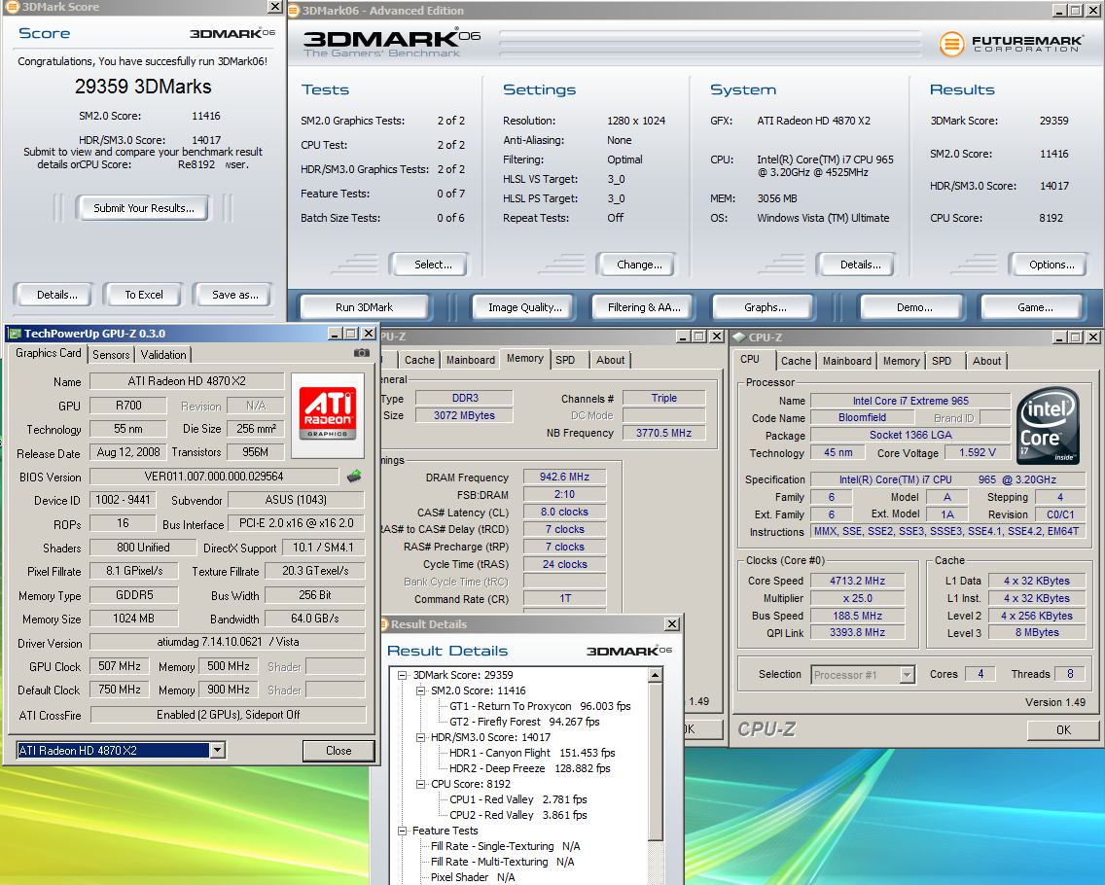The image size is (1105, 885).
Task: Open the Memory tab in right CPU-Z window
Action: [x=902, y=361]
